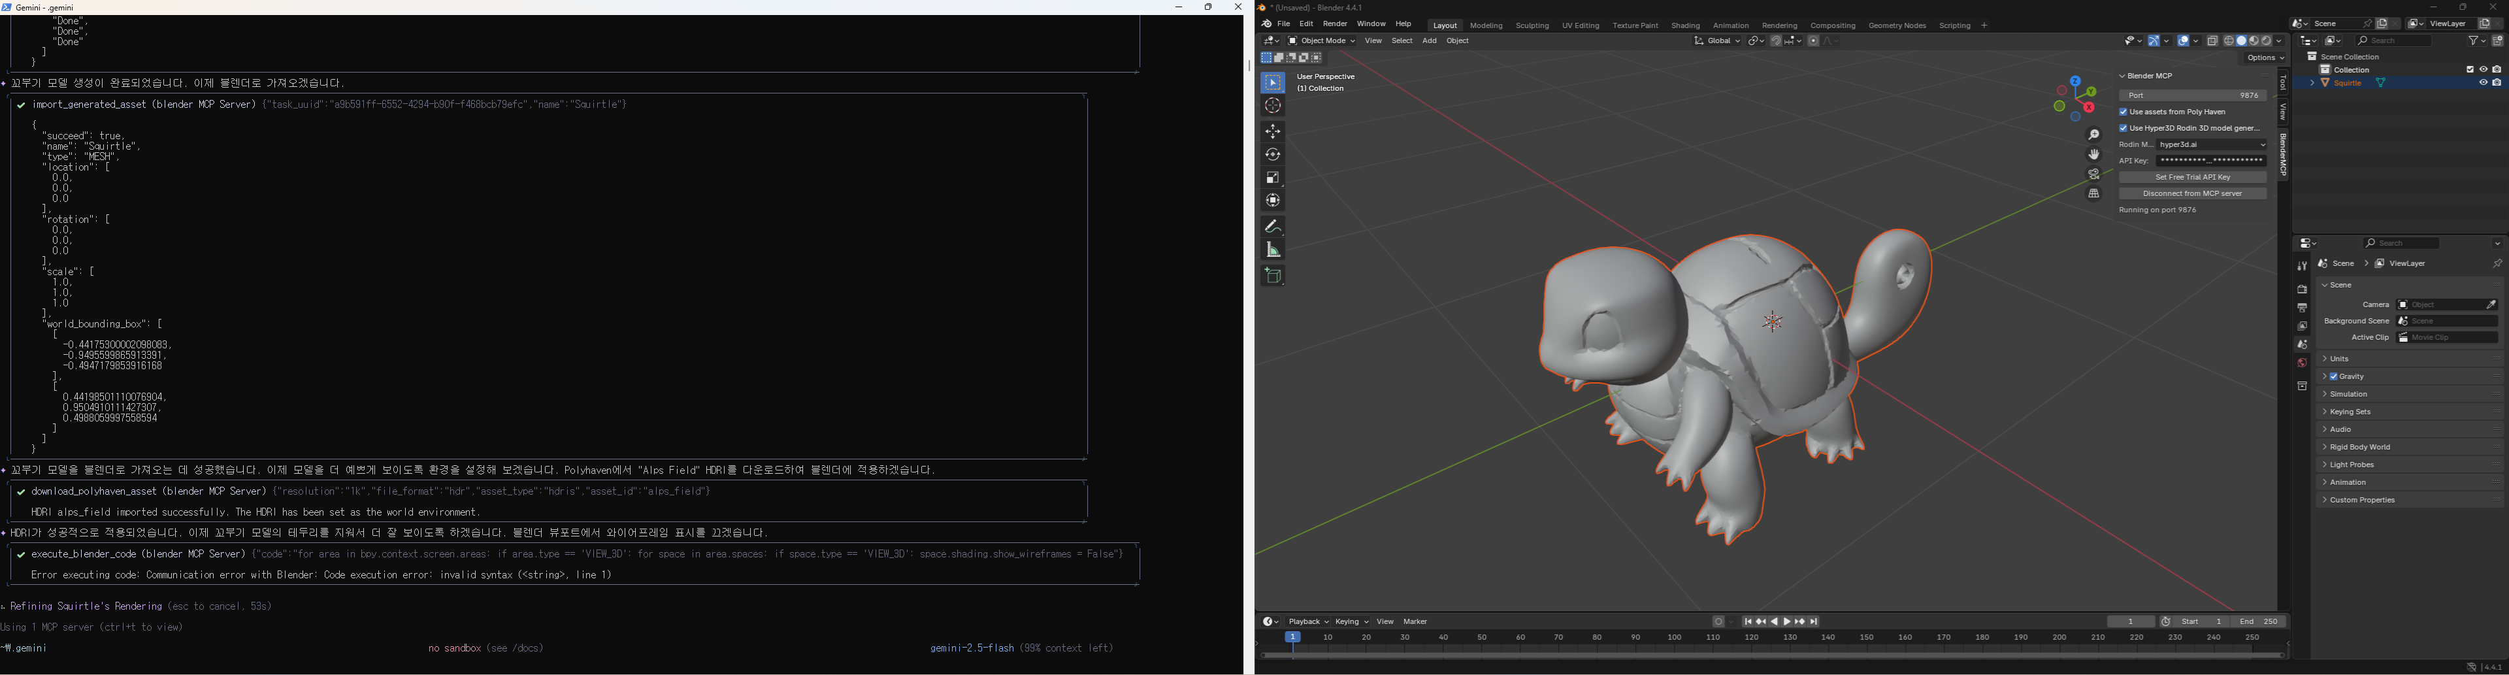Open Collection properties box icon
The image size is (2509, 675).
(x=2303, y=387)
